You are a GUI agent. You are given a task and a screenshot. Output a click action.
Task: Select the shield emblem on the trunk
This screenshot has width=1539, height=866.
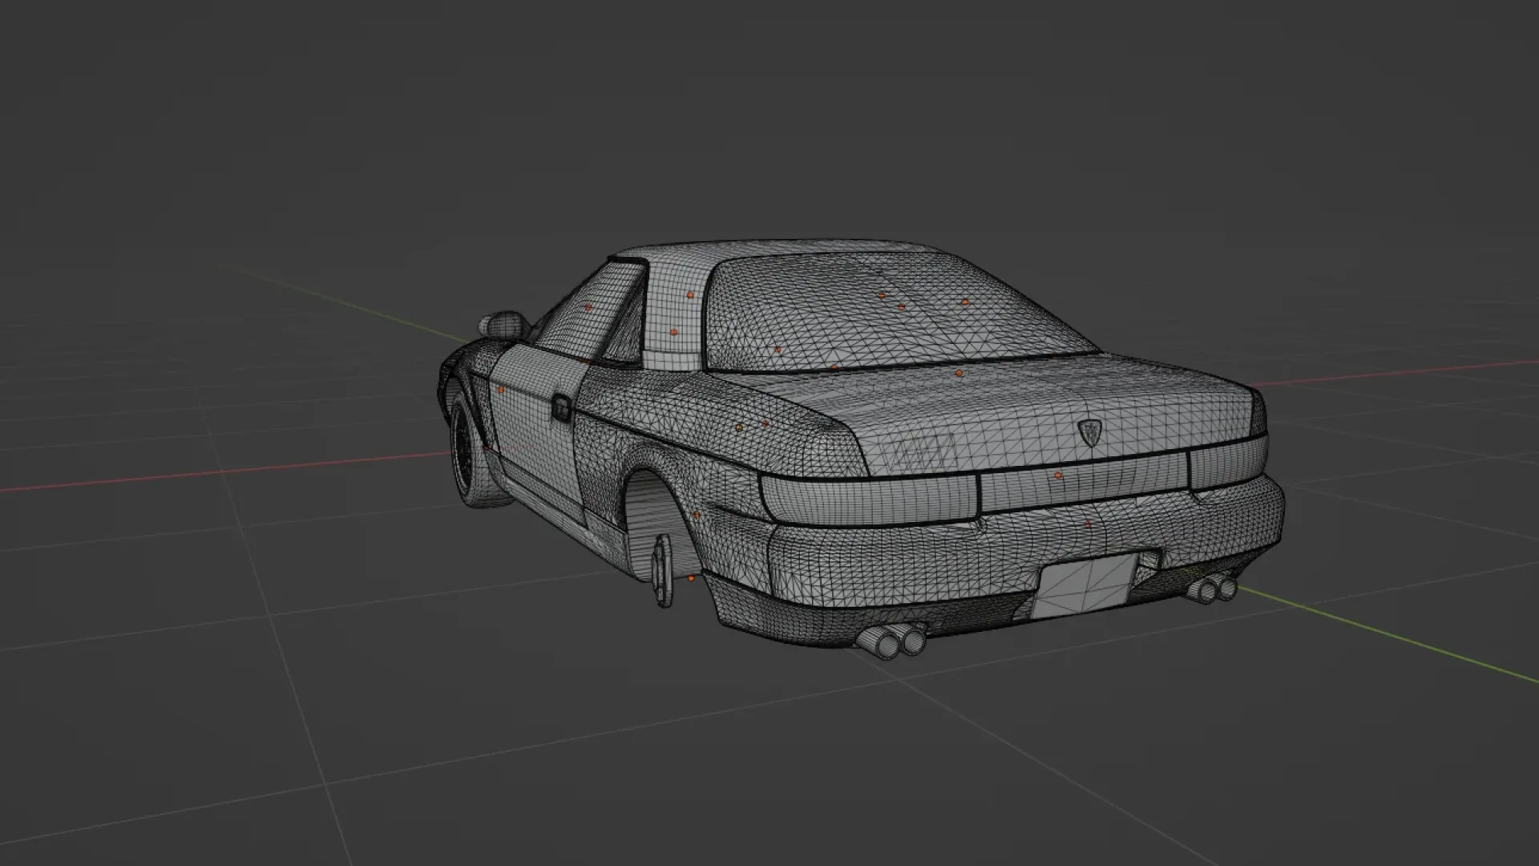(1092, 432)
